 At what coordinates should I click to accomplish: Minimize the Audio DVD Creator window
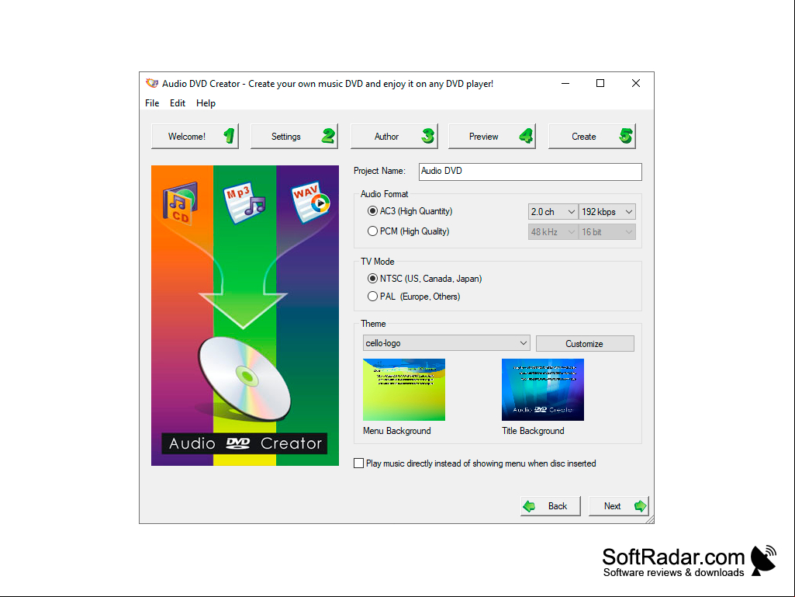coord(565,83)
